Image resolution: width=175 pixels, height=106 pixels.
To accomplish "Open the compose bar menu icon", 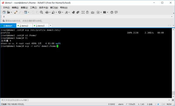I will point(173,100).
